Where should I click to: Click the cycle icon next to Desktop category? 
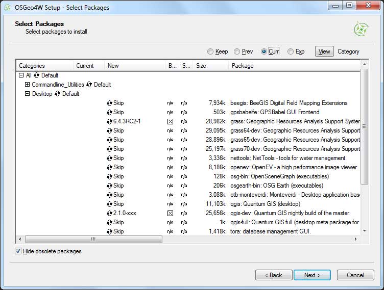coord(58,94)
